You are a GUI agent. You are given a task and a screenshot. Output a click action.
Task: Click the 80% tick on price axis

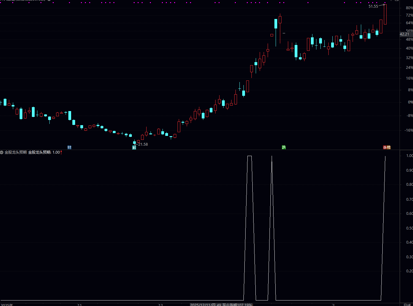click(x=409, y=8)
